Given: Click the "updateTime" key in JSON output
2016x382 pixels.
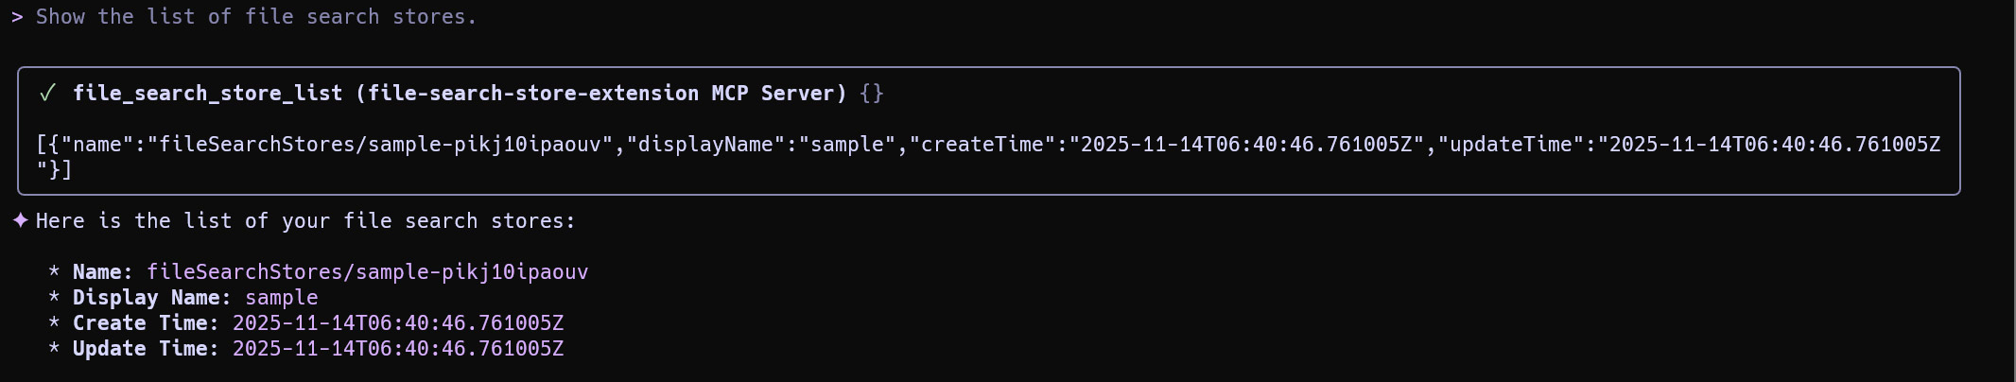Looking at the screenshot, I should click(1510, 145).
